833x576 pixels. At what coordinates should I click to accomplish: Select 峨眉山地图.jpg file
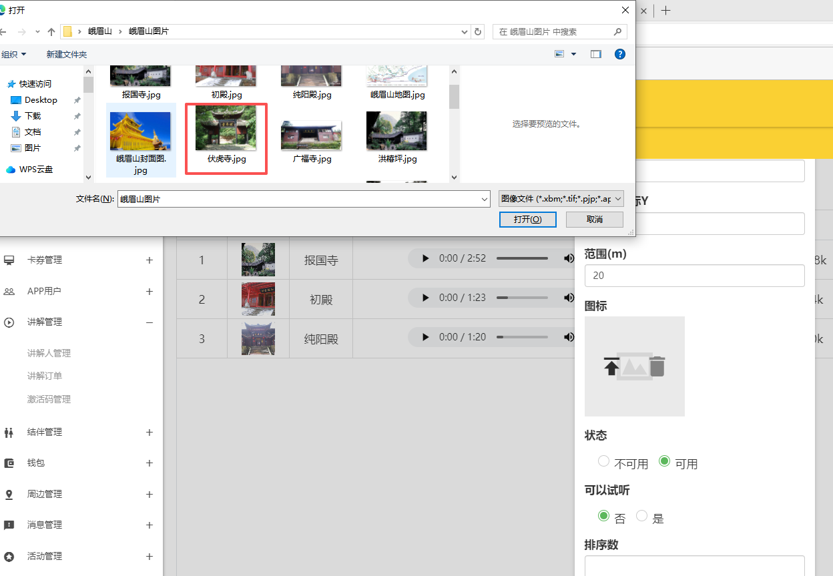tap(397, 81)
